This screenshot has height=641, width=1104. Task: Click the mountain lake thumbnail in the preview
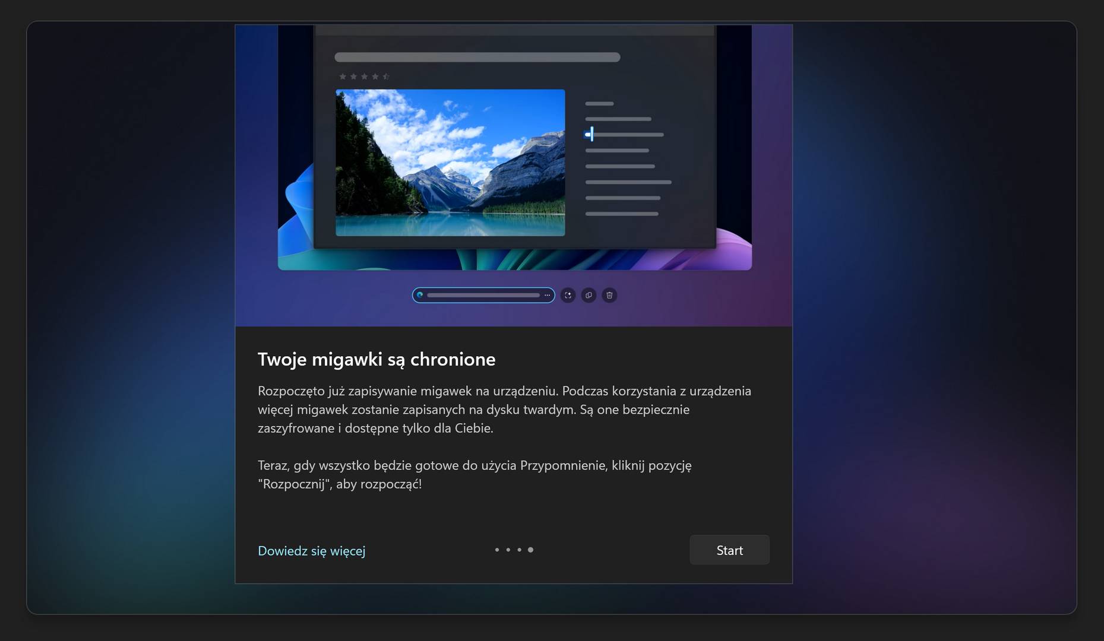point(450,164)
